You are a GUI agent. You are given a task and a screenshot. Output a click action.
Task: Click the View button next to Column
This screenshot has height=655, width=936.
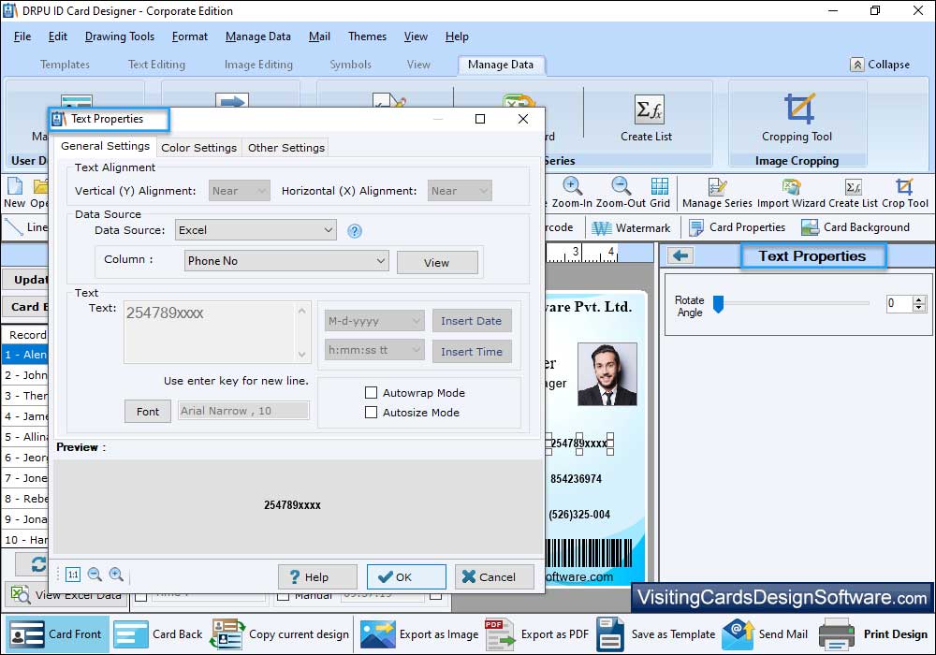pos(437,263)
